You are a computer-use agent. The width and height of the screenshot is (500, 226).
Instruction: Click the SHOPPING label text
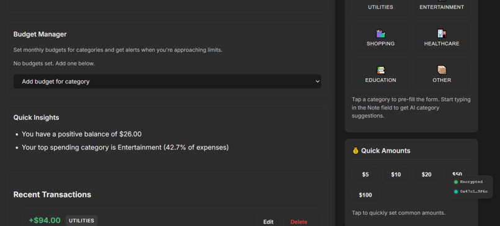(380, 43)
